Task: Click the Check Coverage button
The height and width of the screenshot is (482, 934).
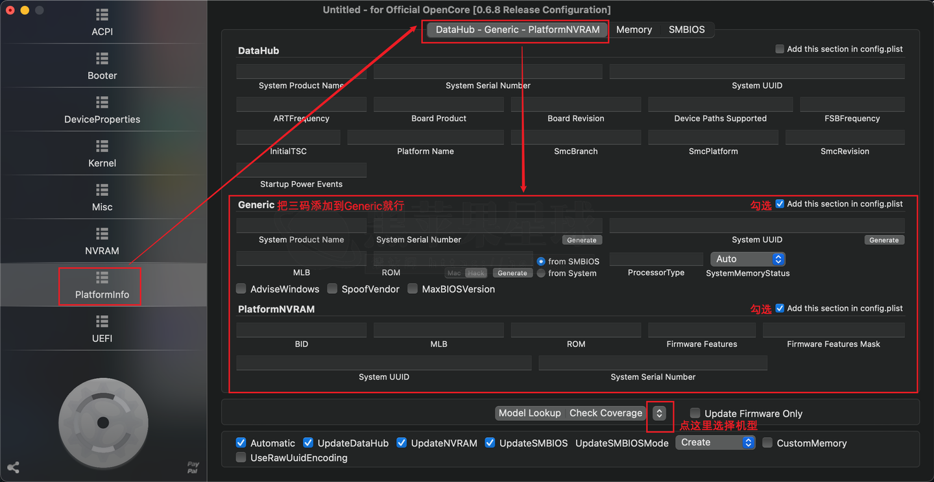Action: tap(606, 413)
